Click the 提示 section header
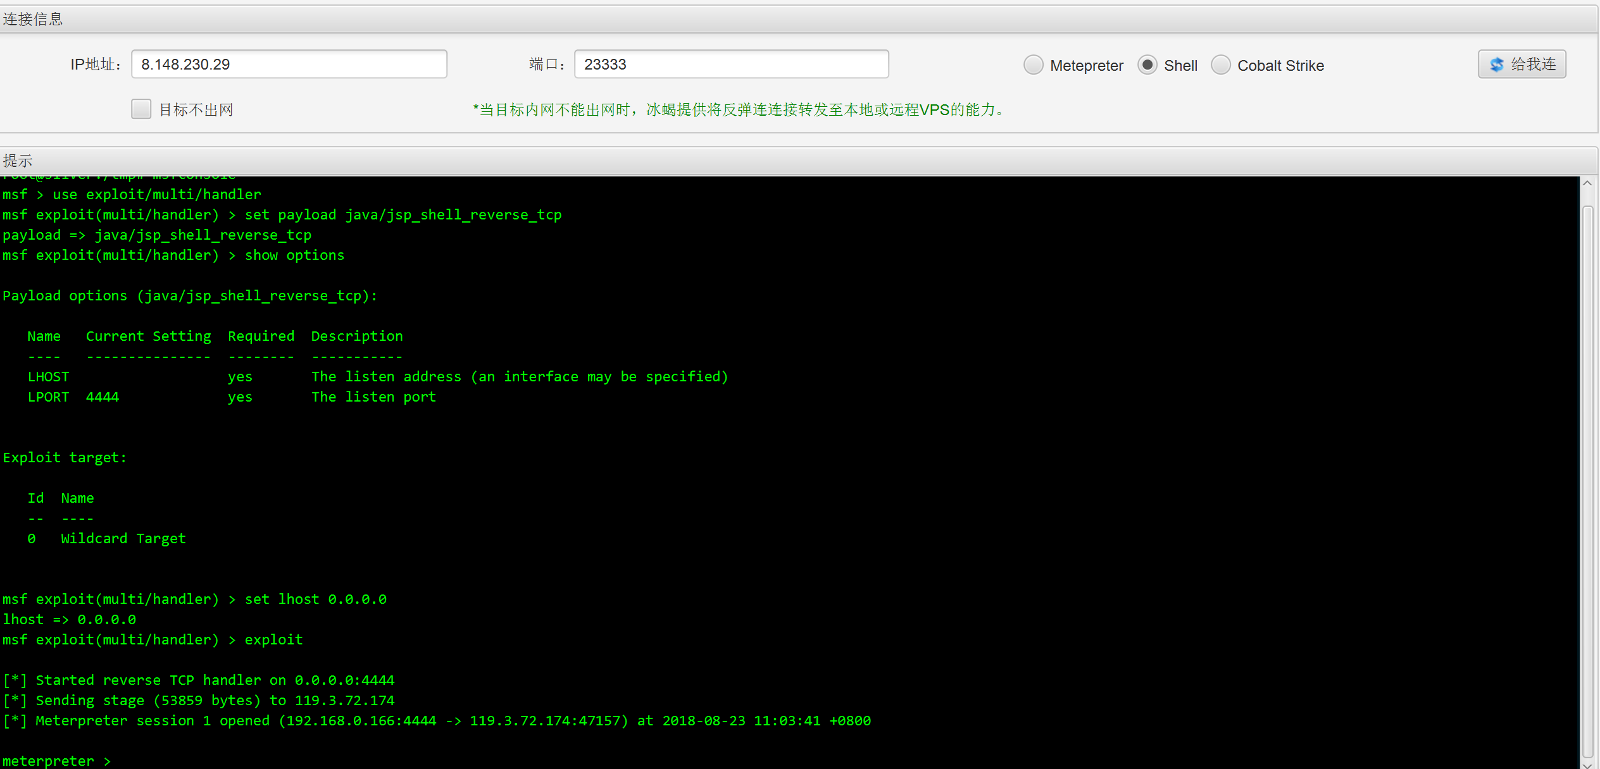This screenshot has width=1600, height=769. 799,161
